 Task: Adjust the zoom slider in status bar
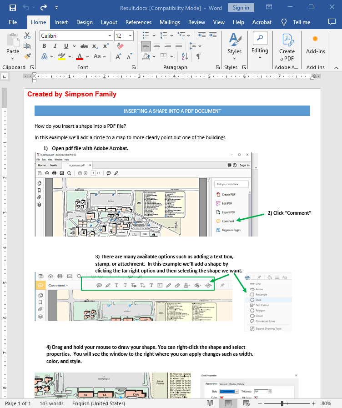tap(282, 403)
